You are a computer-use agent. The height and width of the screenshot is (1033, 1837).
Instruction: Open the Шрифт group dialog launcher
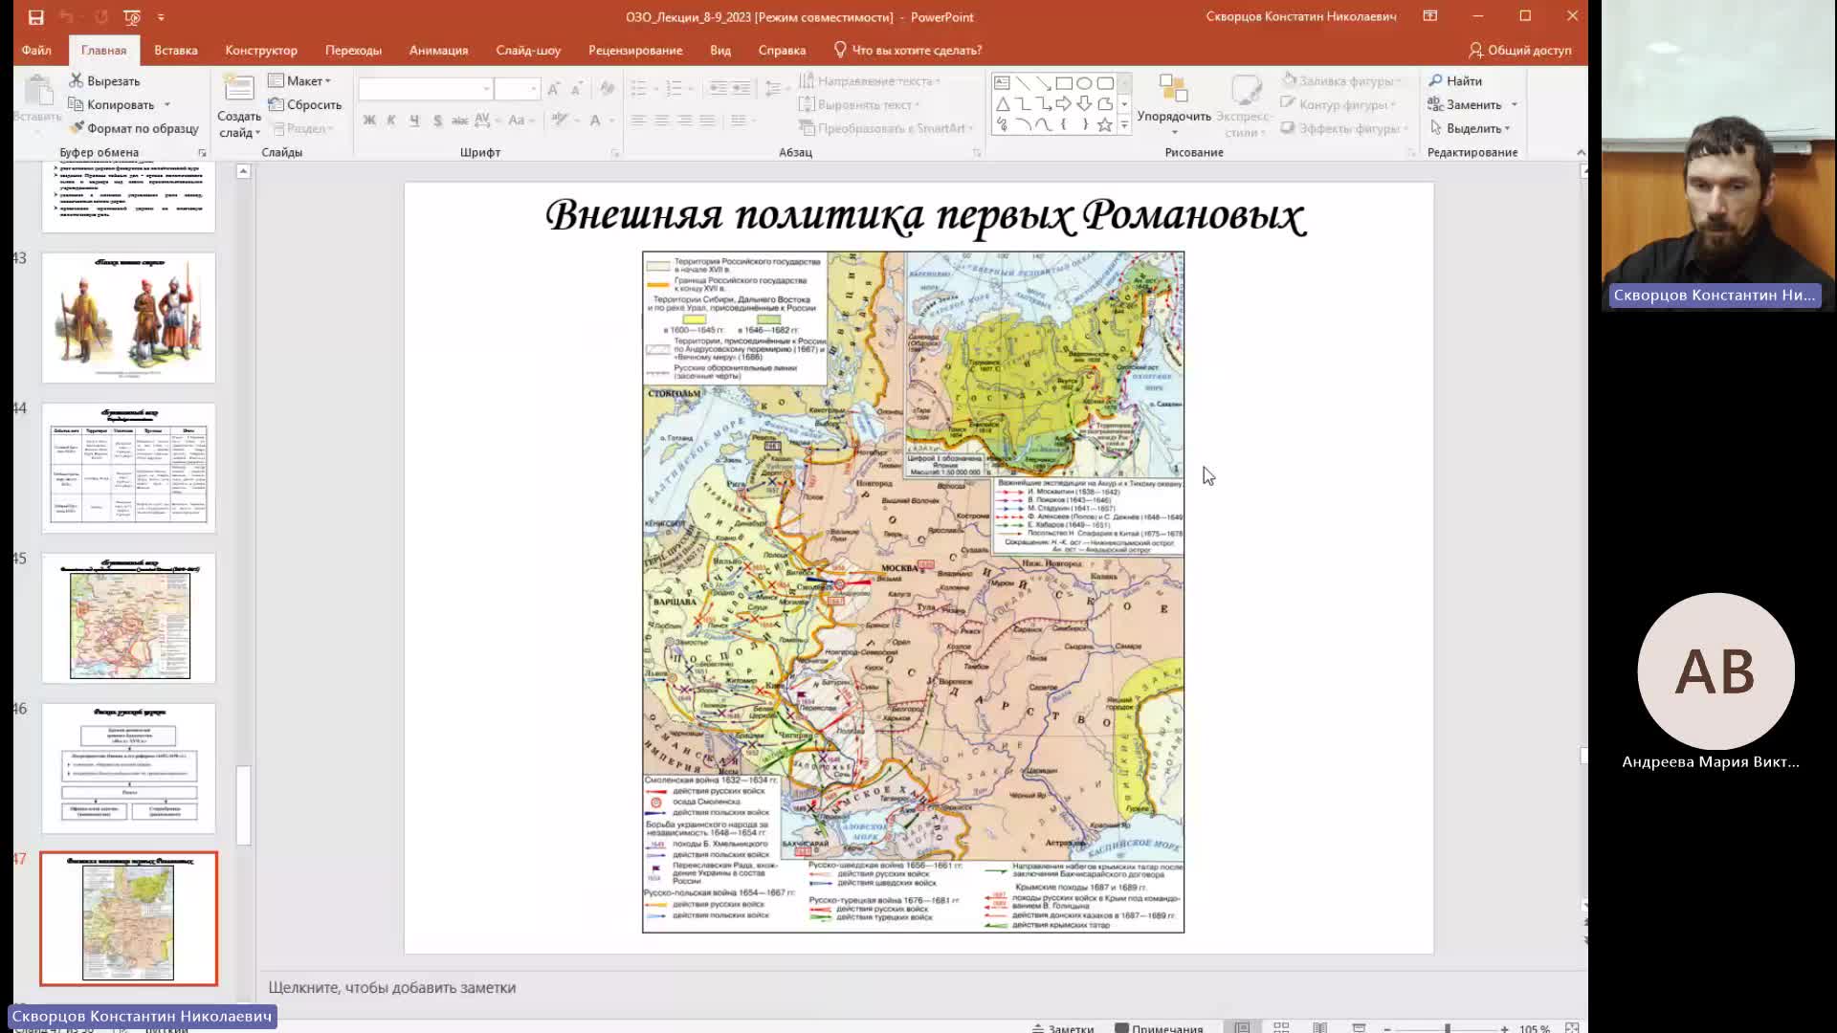615,153
